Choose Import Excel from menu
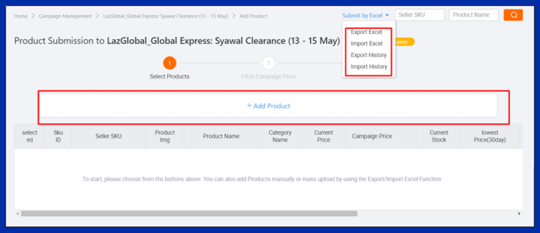The image size is (540, 233). tap(366, 43)
